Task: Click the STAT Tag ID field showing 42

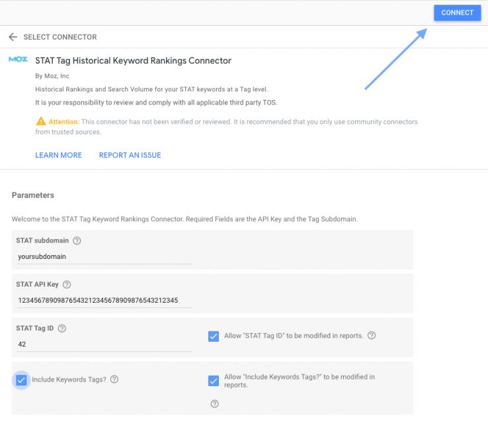Action: point(104,344)
